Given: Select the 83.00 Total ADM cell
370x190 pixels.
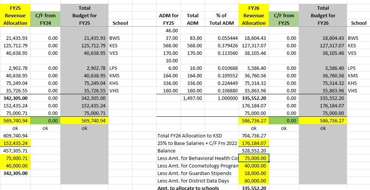Looking at the screenshot, I should click(x=193, y=38).
